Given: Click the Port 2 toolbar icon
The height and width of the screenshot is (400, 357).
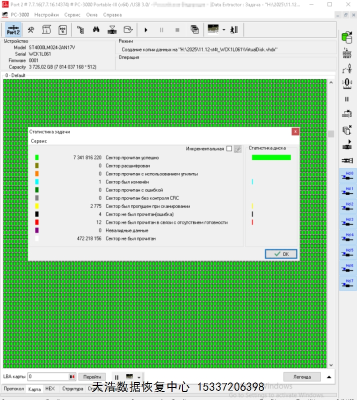Looking at the screenshot, I should click(13, 29).
